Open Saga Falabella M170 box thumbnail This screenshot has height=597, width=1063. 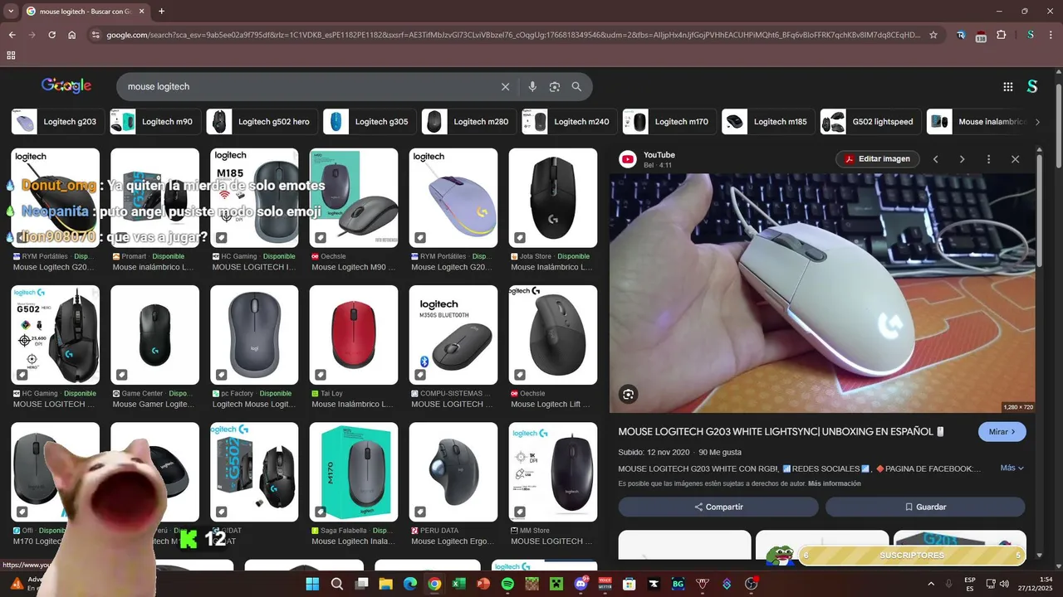(x=354, y=472)
